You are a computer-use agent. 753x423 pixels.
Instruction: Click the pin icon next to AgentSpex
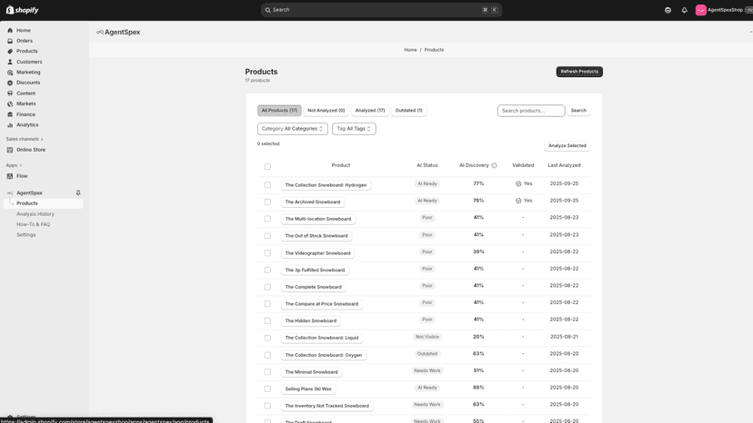[78, 192]
